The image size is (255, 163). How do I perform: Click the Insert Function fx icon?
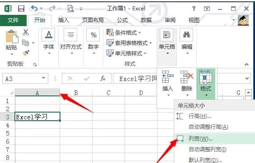[x=103, y=78]
